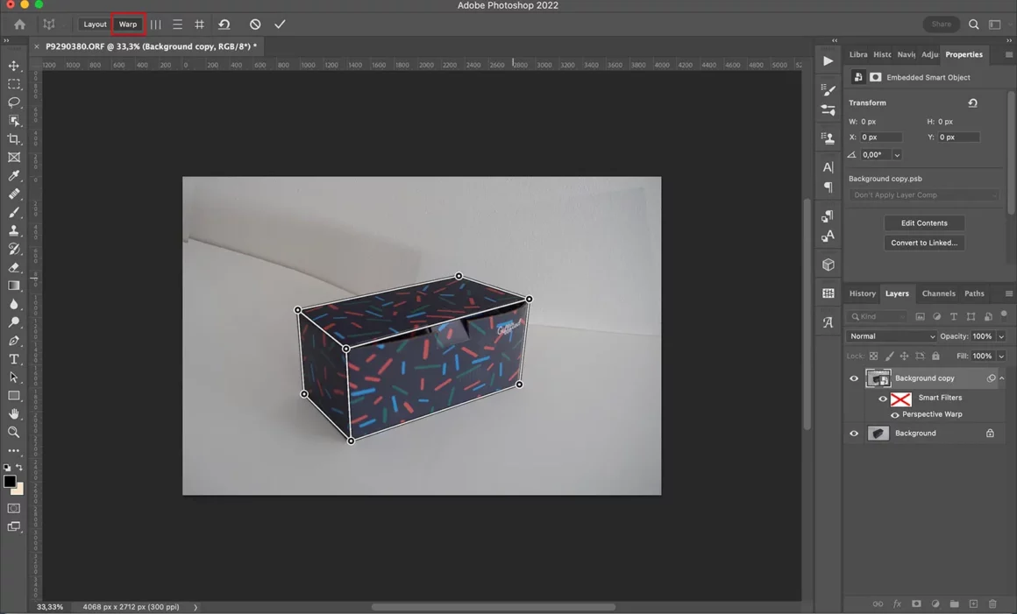This screenshot has width=1017, height=614.
Task: Select the Pen tool
Action: coord(14,340)
